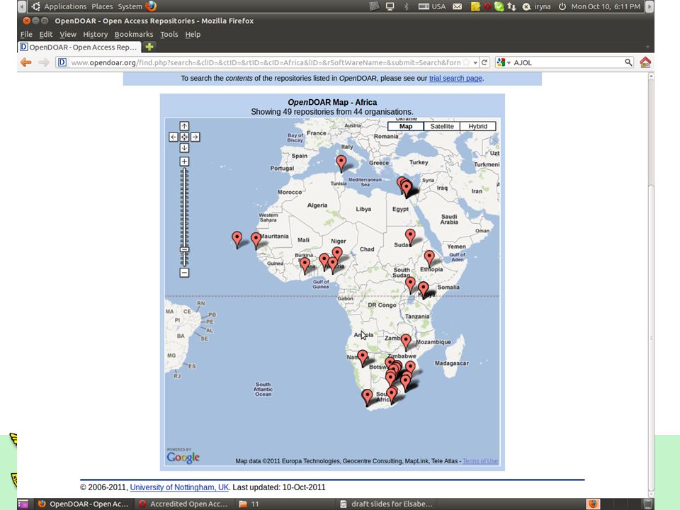Viewport: 680px width, 510px height.
Task: Open the power session menu icon
Action: [x=562, y=6]
